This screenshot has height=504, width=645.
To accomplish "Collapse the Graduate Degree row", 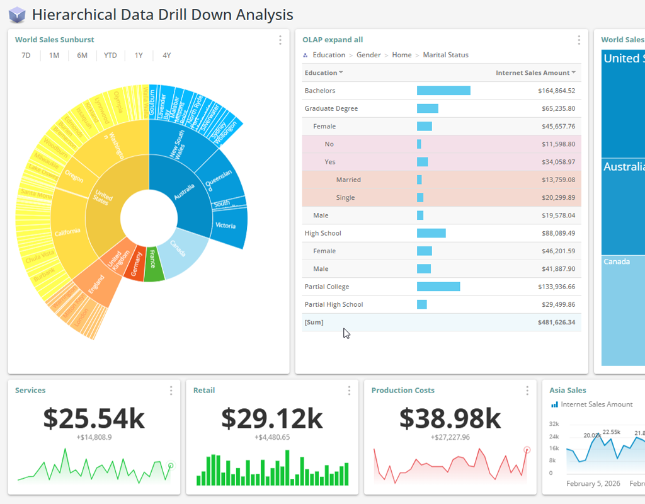I will (x=331, y=108).
